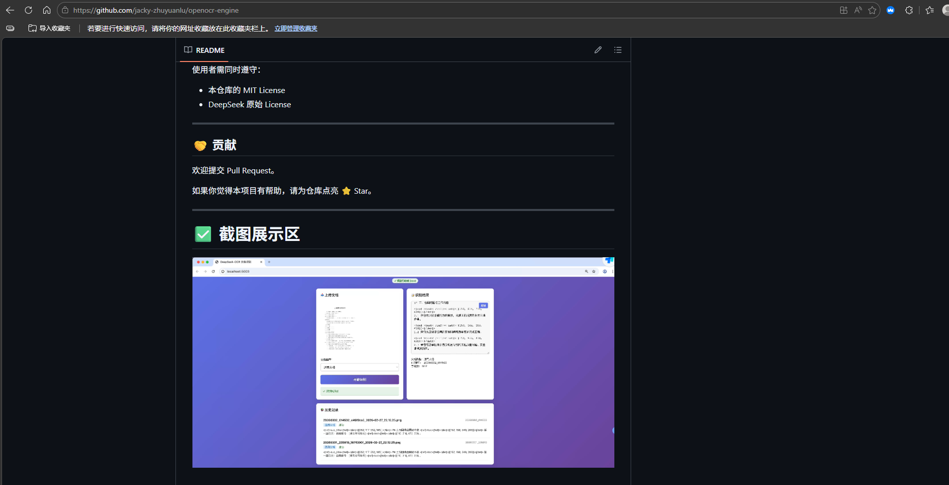Open the 立即管理收藏夹 link
This screenshot has height=485, width=949.
pyautogui.click(x=296, y=28)
